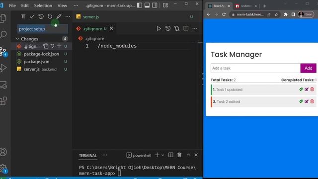Maximize terminal panel with chevron up
This screenshot has width=318, height=179.
188,155
